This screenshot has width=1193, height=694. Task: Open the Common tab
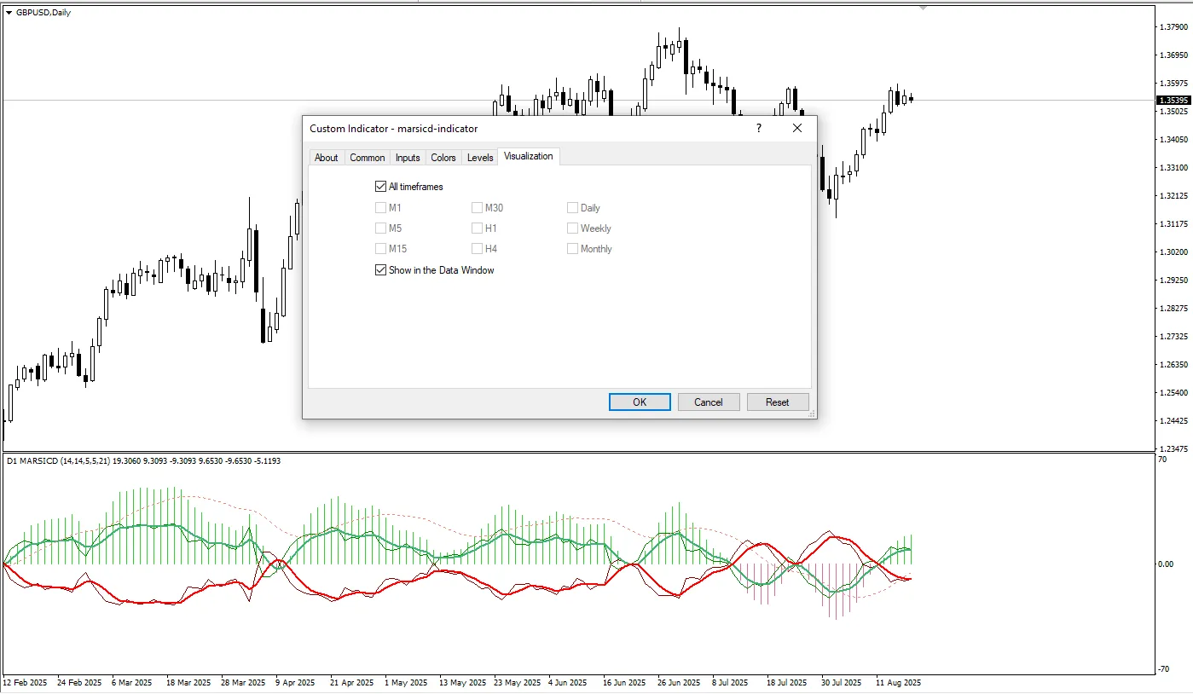point(367,158)
